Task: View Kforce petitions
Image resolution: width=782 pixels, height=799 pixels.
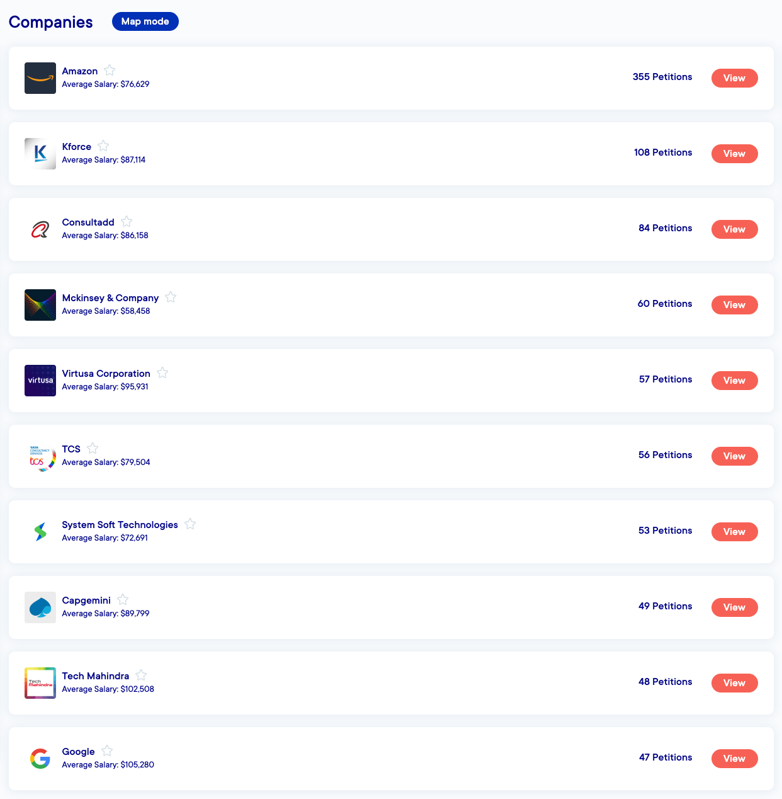Action: (734, 154)
